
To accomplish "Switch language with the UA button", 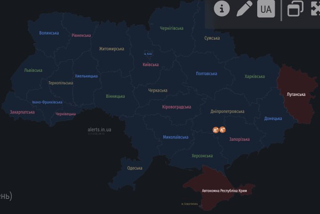I will pyautogui.click(x=266, y=9).
